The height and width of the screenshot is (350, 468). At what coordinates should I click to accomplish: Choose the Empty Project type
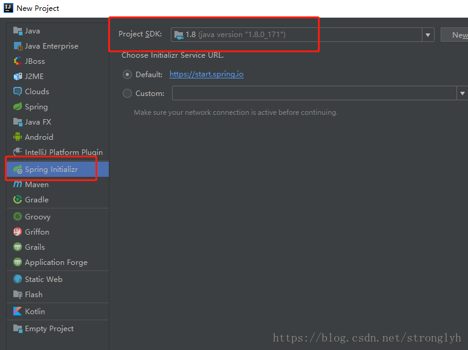coord(58,329)
